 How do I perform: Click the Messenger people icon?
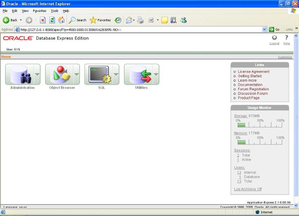[184, 20]
